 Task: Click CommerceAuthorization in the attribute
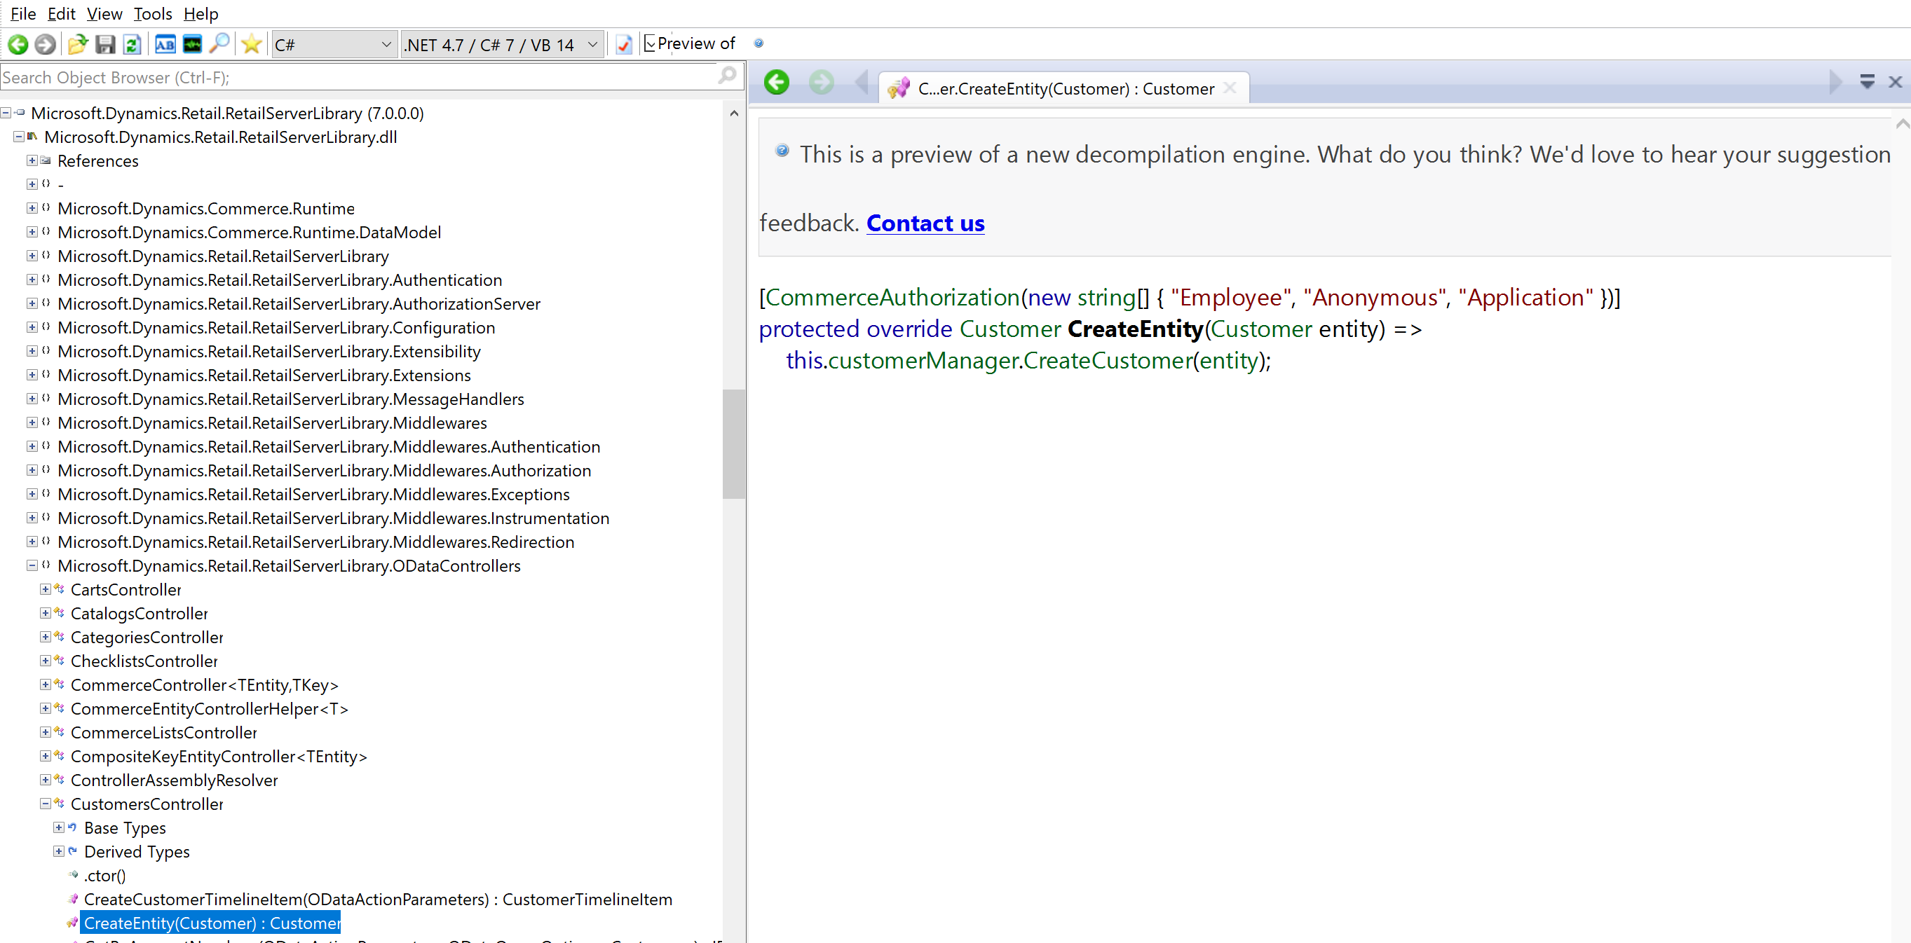coord(892,297)
